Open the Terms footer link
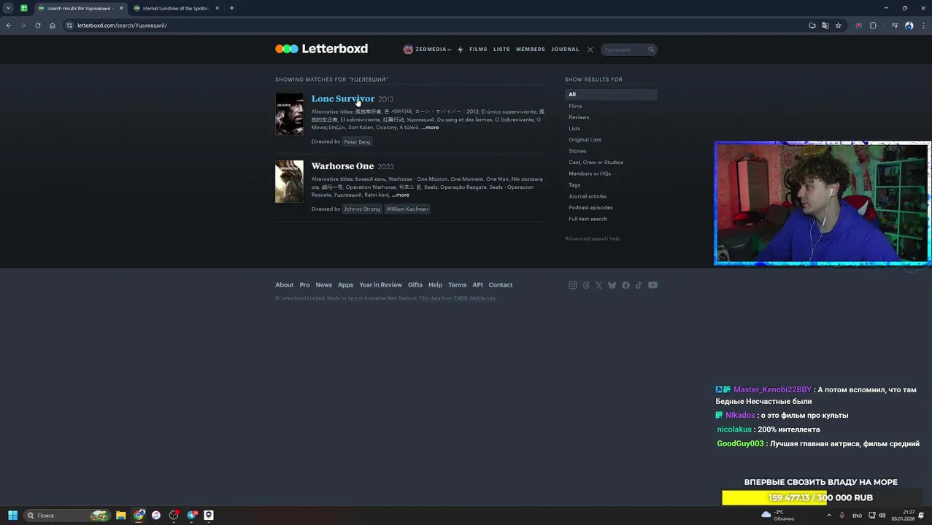932x525 pixels. pyautogui.click(x=457, y=284)
